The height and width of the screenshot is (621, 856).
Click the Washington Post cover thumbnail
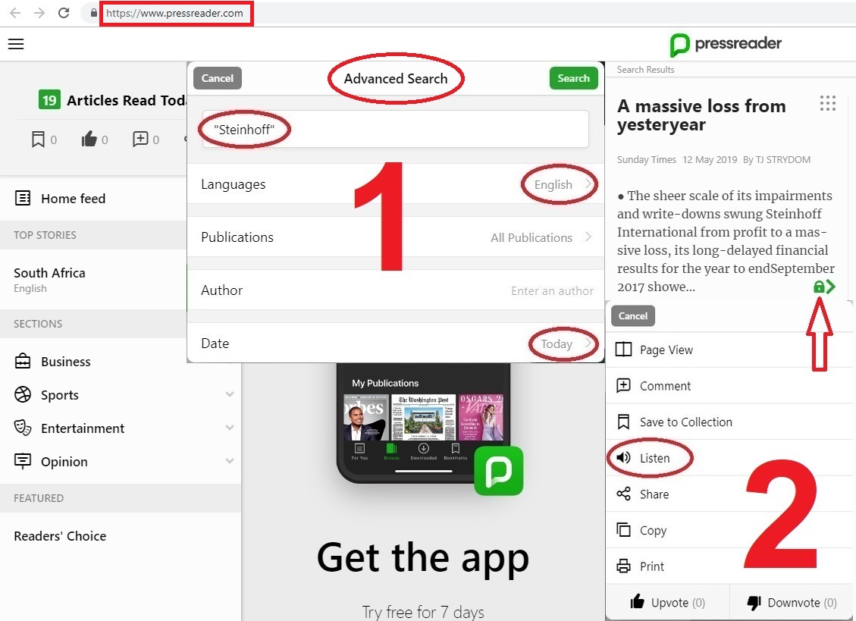click(x=423, y=417)
